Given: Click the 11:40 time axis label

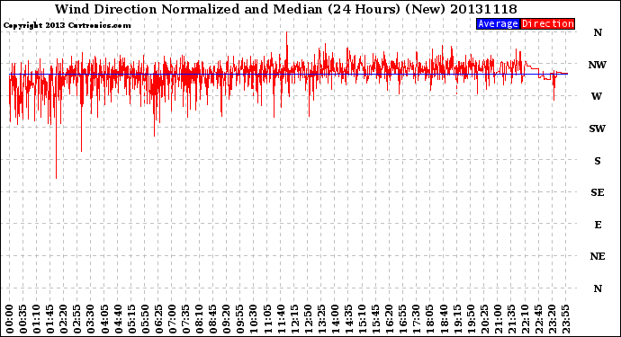Looking at the screenshot, I should [281, 319].
